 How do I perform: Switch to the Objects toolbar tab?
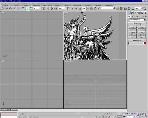click(16, 6)
